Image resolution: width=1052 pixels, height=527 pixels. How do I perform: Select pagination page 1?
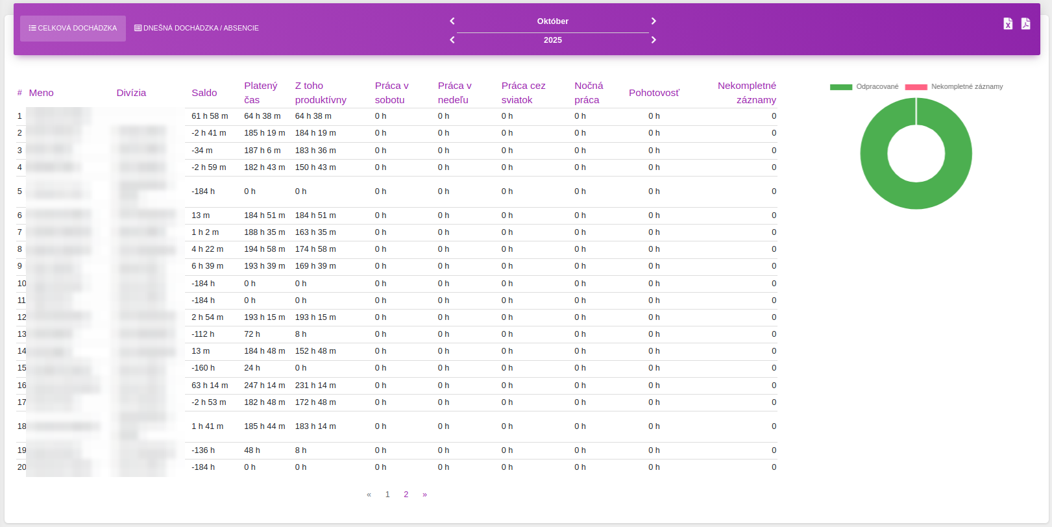387,495
